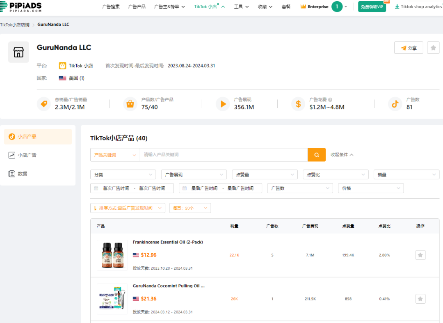Click the PiPiADS logo

[21, 7]
